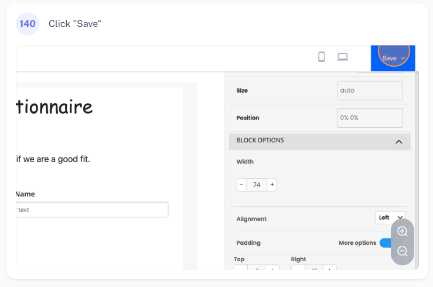Click the Save button
Viewport: 433px width, 287px height.
click(389, 58)
